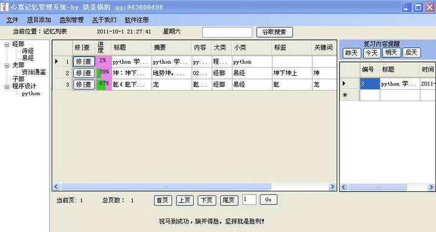436x232 pixels.
Task: Open the 类别管理 menu
Action: click(x=71, y=20)
